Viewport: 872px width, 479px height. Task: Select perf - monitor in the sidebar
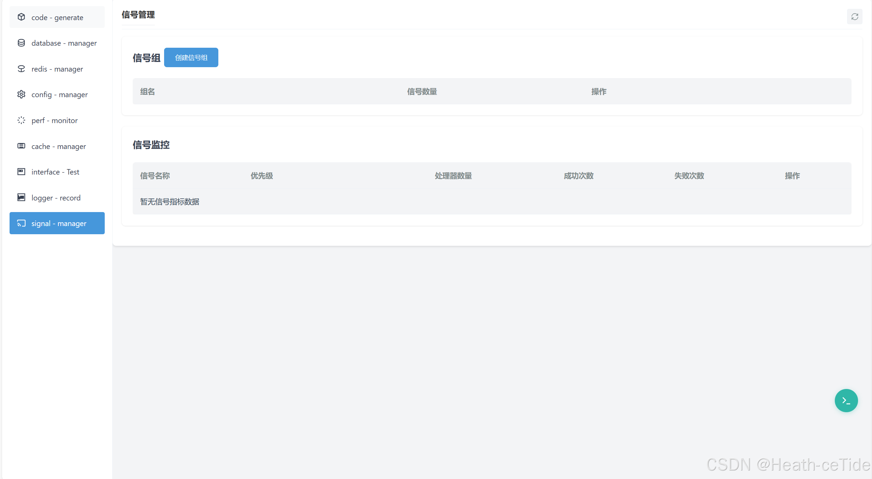pos(55,121)
